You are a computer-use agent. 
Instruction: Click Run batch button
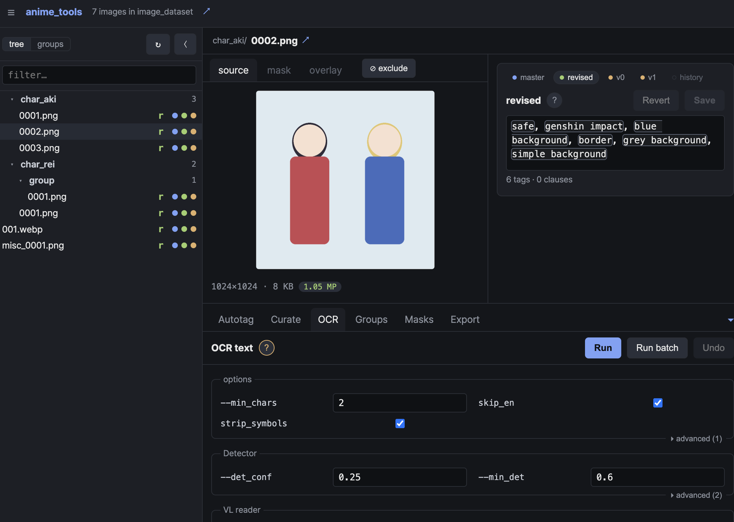pyautogui.click(x=657, y=348)
